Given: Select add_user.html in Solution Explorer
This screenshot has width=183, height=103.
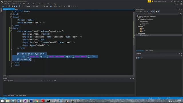Looking at the screenshot, I should click(146, 35).
